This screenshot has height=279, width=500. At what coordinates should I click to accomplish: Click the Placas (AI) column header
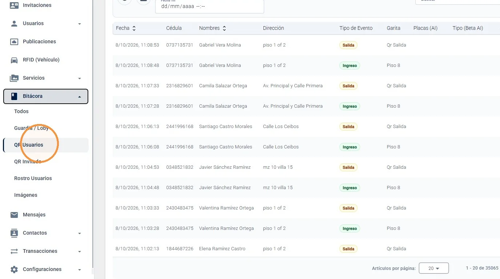click(426, 28)
